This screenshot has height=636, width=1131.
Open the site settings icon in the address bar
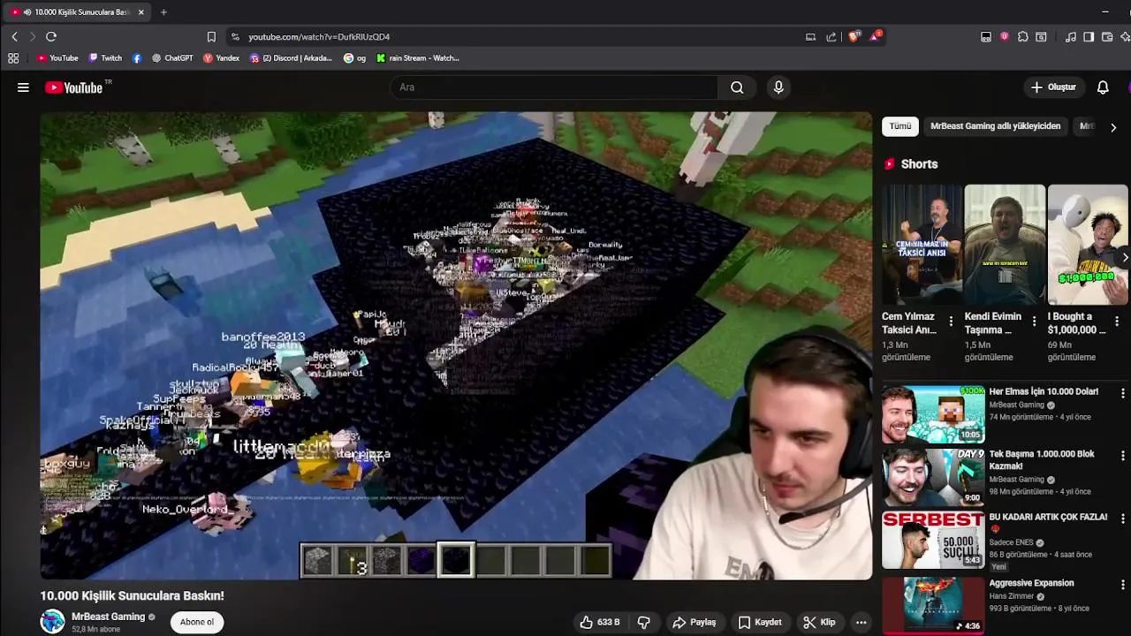point(235,37)
